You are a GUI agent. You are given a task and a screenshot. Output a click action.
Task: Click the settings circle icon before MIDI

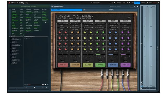(x=127, y=3)
